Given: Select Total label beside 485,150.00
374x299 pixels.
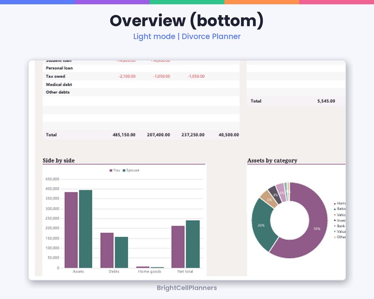Looking at the screenshot, I should [x=51, y=135].
